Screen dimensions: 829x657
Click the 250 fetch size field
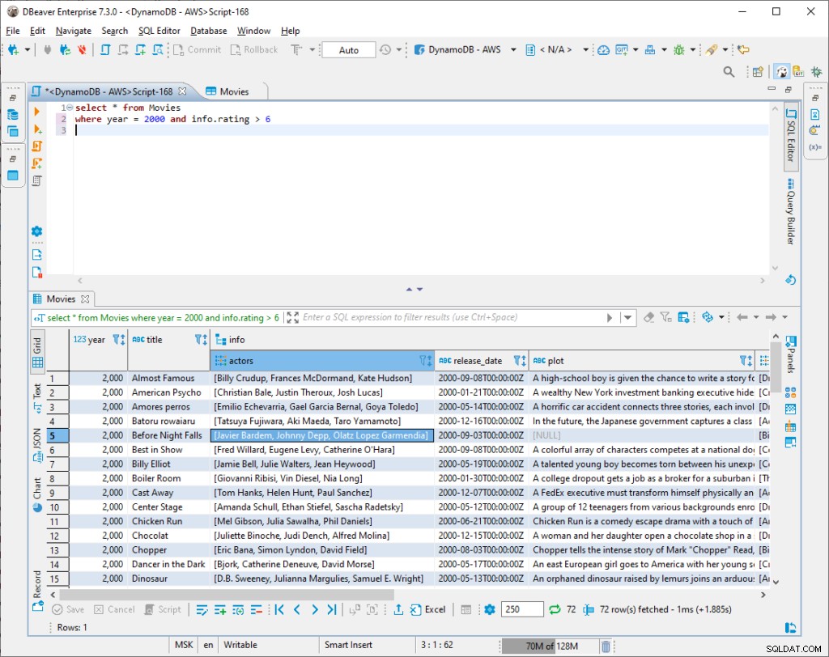[x=522, y=609]
